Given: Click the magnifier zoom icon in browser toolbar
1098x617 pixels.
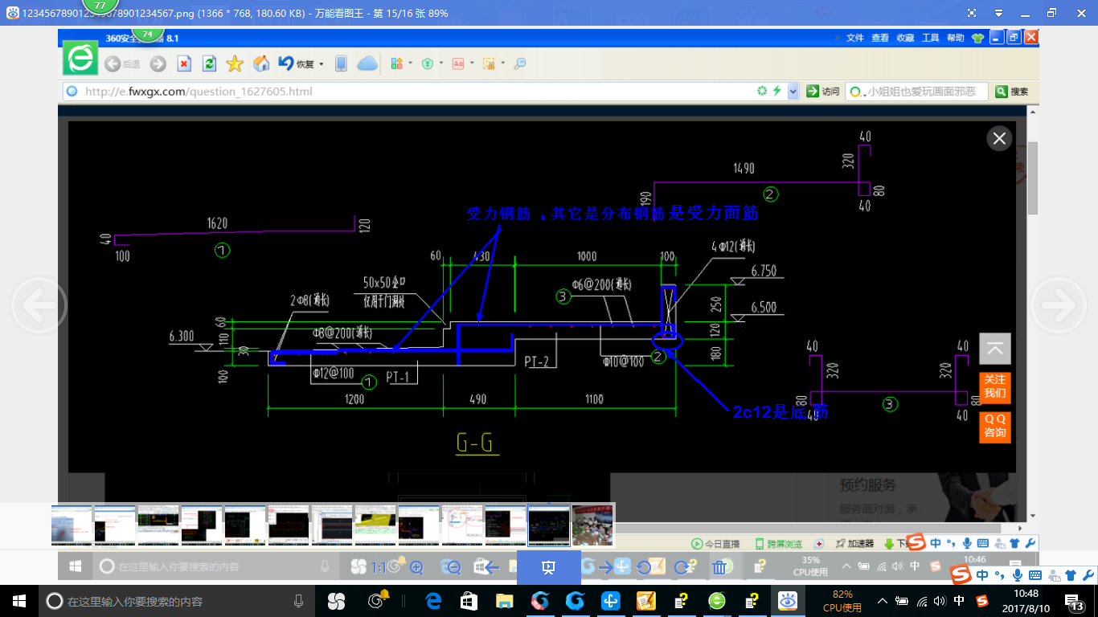Looking at the screenshot, I should (x=520, y=63).
